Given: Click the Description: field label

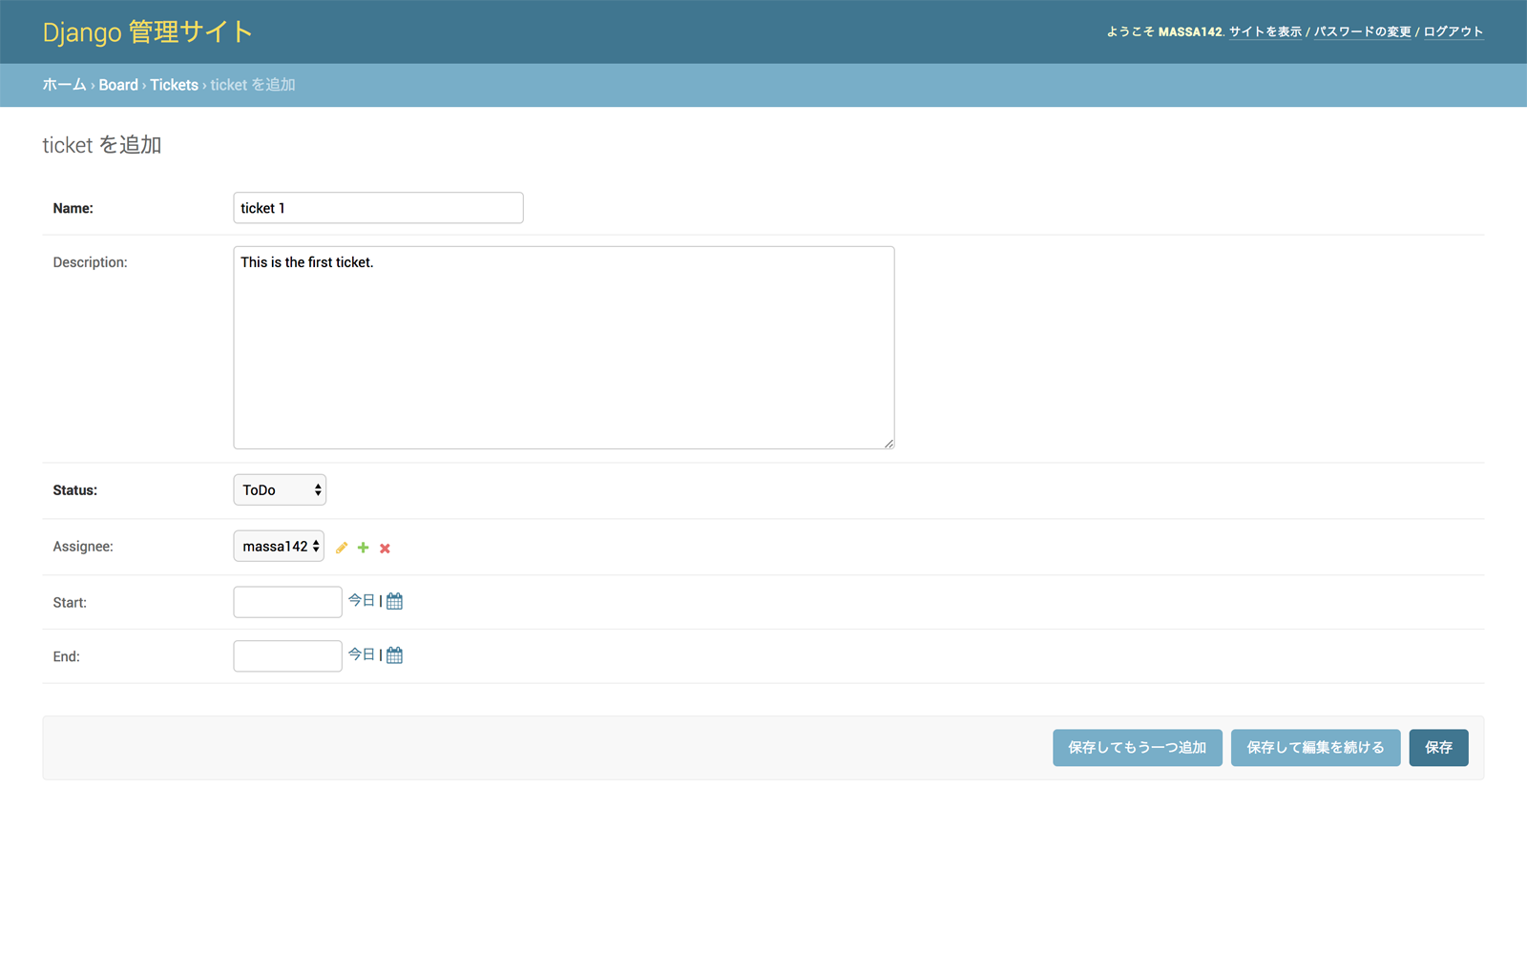Looking at the screenshot, I should coord(90,262).
